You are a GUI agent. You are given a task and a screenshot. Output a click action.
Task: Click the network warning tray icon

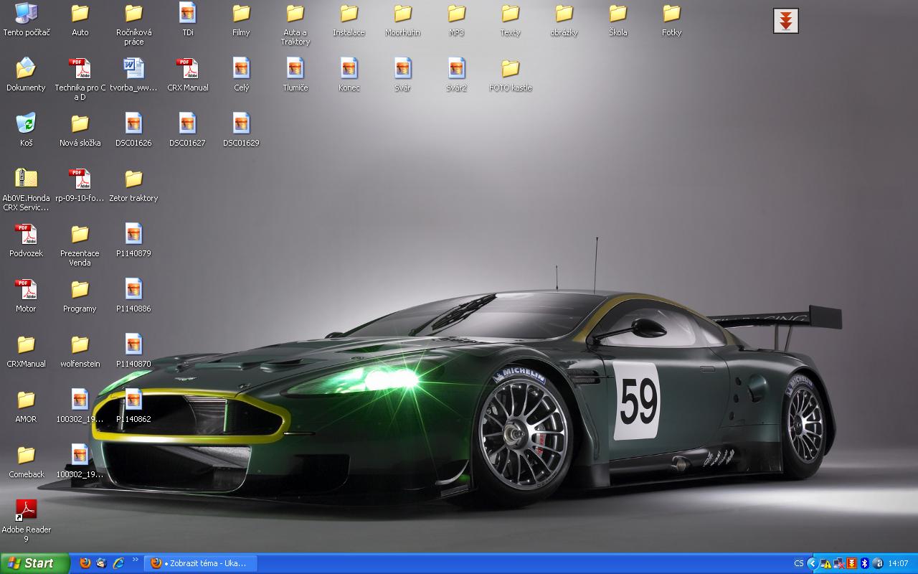pyautogui.click(x=826, y=563)
